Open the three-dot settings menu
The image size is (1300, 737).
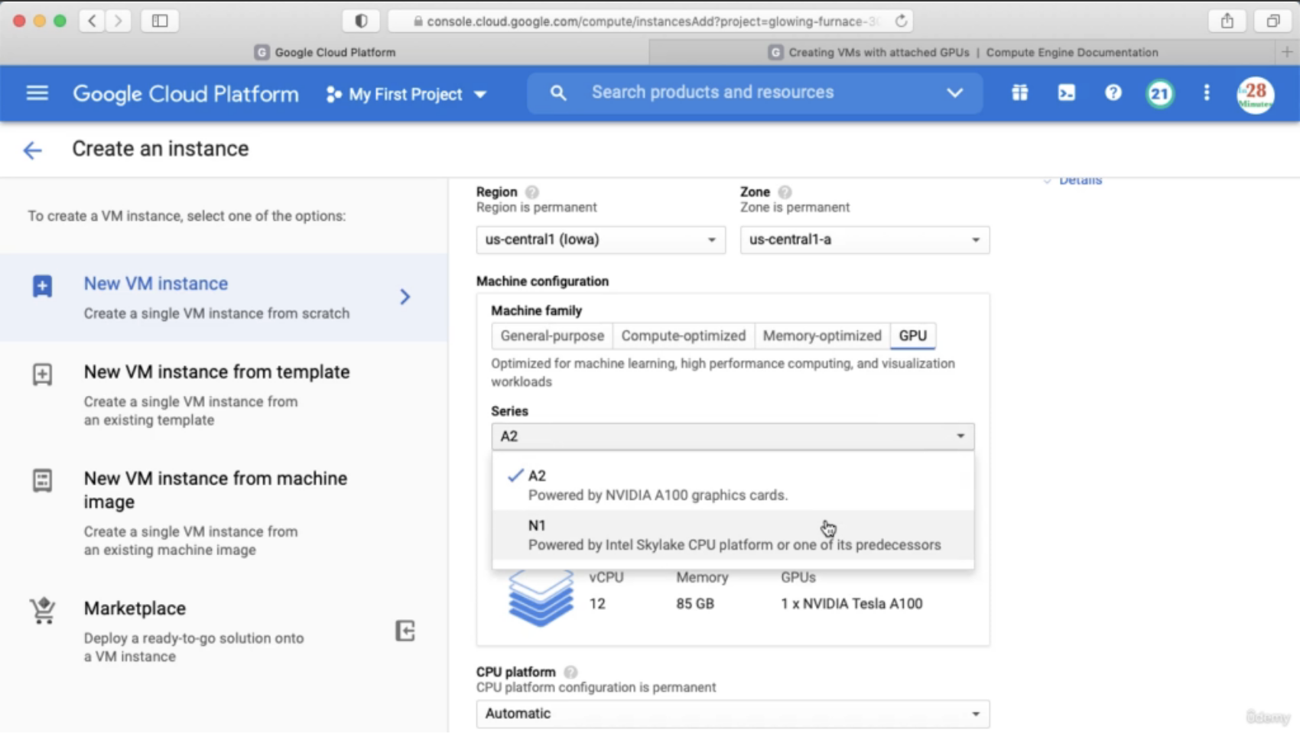point(1207,93)
